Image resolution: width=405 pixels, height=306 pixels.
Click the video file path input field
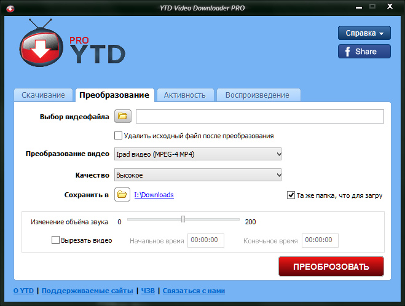click(x=260, y=117)
